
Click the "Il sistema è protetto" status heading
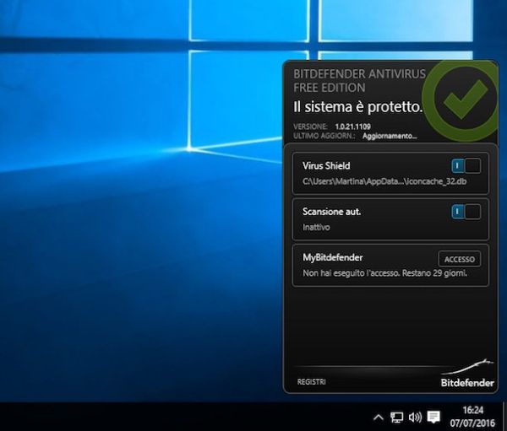coord(356,107)
